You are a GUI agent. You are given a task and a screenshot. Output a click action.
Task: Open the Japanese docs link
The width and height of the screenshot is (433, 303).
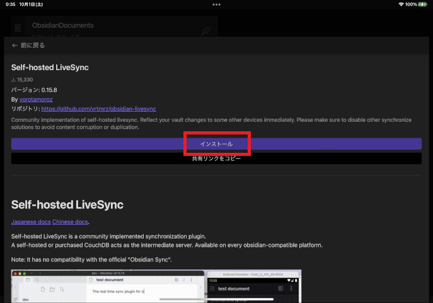(x=31, y=222)
